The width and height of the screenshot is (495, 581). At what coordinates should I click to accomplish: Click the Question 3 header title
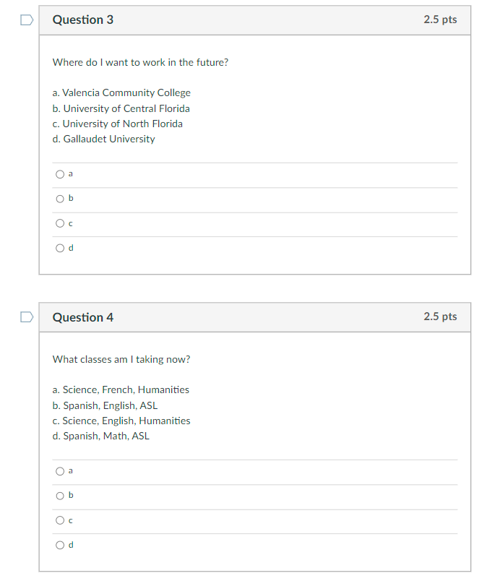click(x=83, y=20)
